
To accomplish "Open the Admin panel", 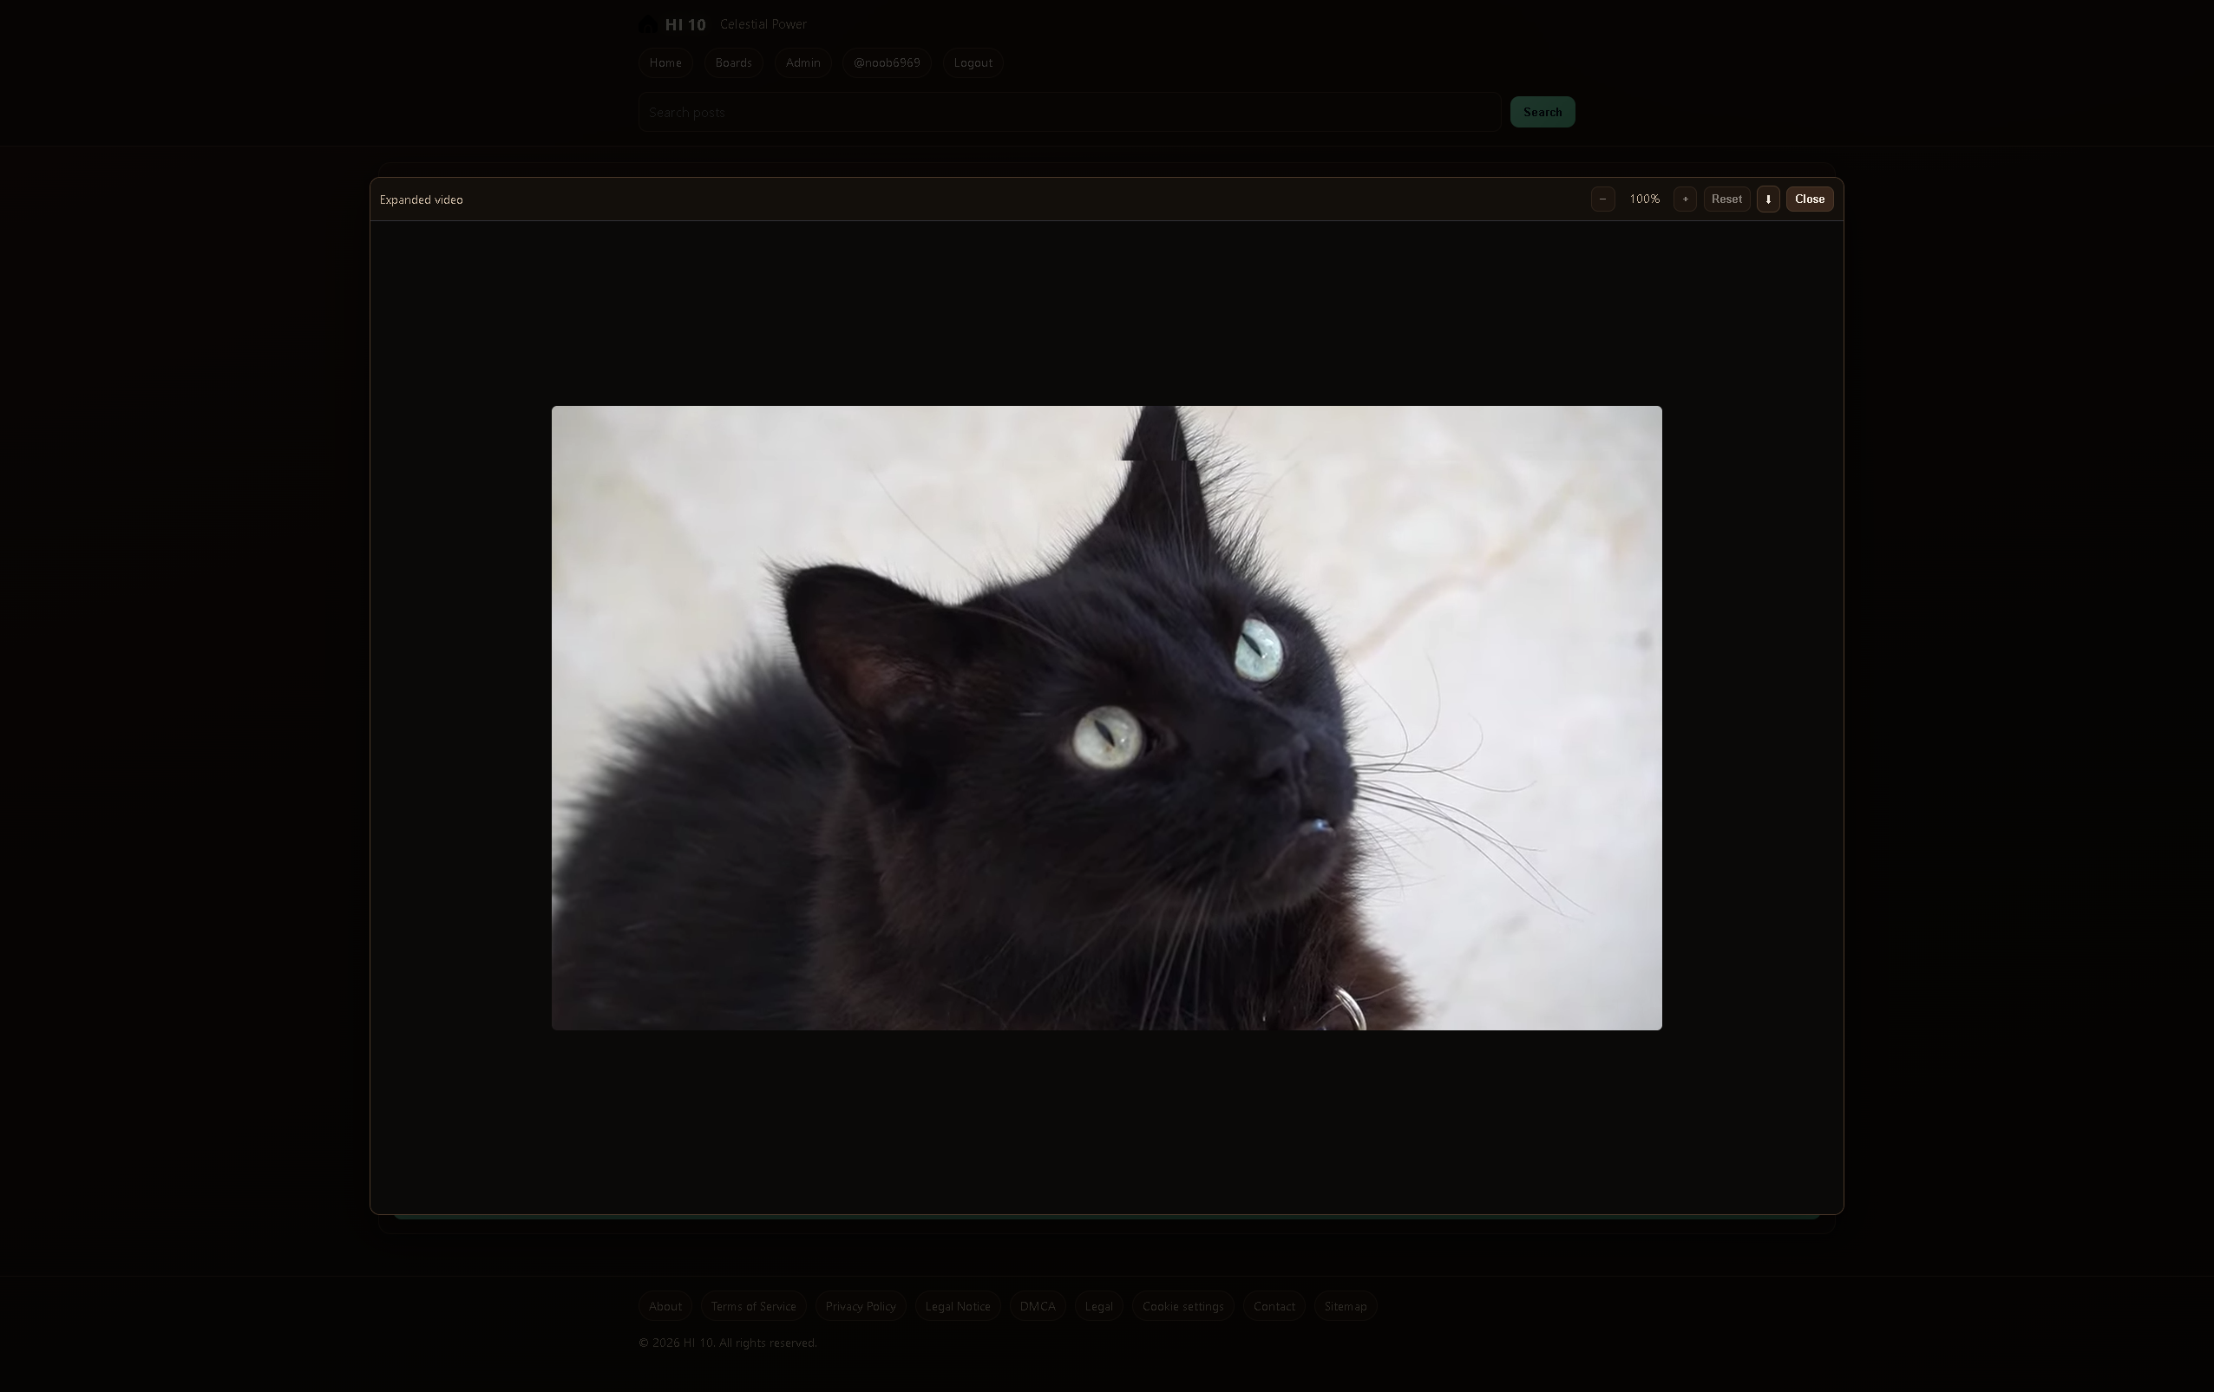I will [802, 62].
